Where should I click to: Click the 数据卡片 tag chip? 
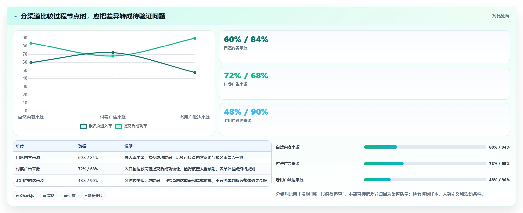(x=94, y=196)
